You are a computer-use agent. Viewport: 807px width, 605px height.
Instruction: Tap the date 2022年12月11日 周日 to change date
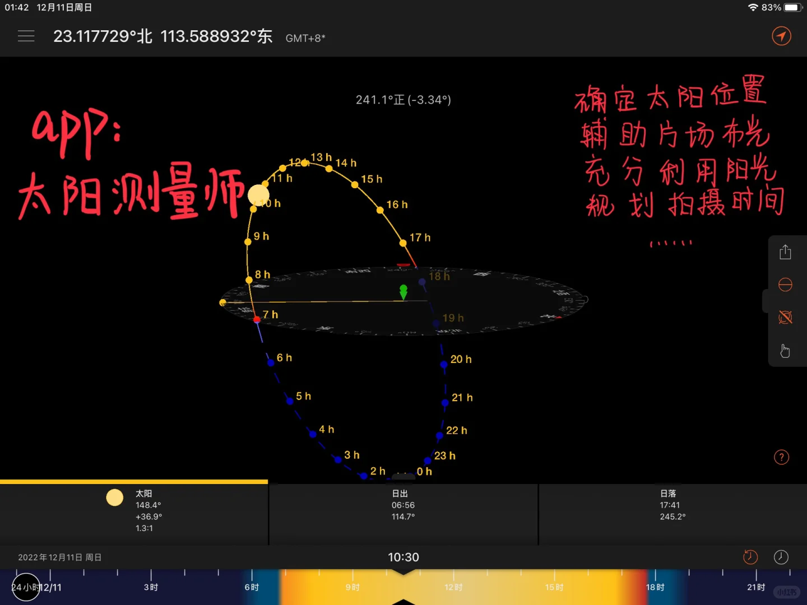59,557
